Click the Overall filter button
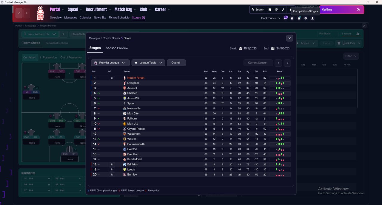382x205 pixels. click(x=176, y=63)
